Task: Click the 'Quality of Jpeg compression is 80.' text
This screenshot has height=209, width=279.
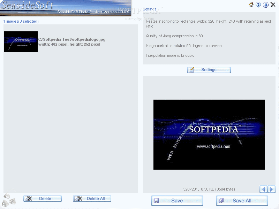Action: tap(175, 36)
